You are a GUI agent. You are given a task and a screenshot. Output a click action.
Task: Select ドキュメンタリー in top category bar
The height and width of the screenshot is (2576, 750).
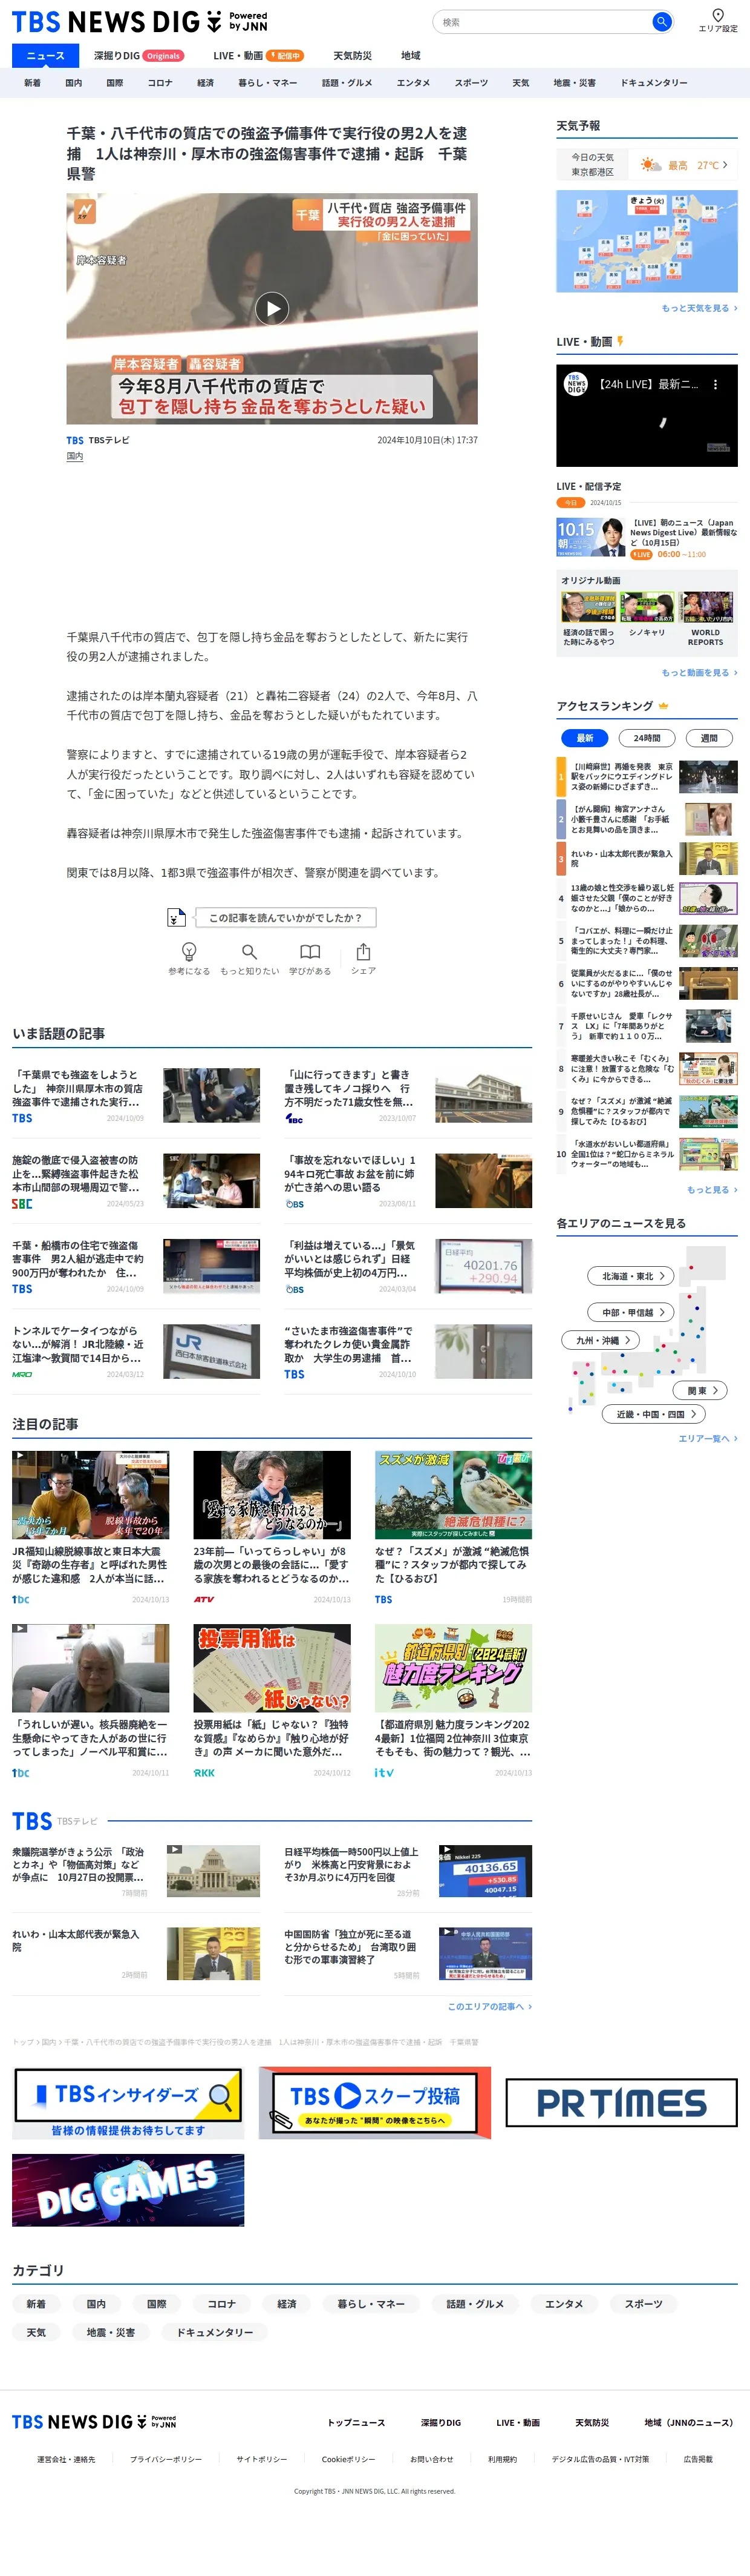point(654,83)
